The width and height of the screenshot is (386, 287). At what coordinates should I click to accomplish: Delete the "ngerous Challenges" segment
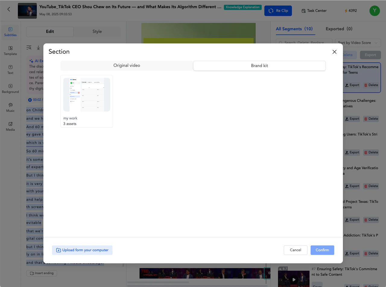point(371,119)
